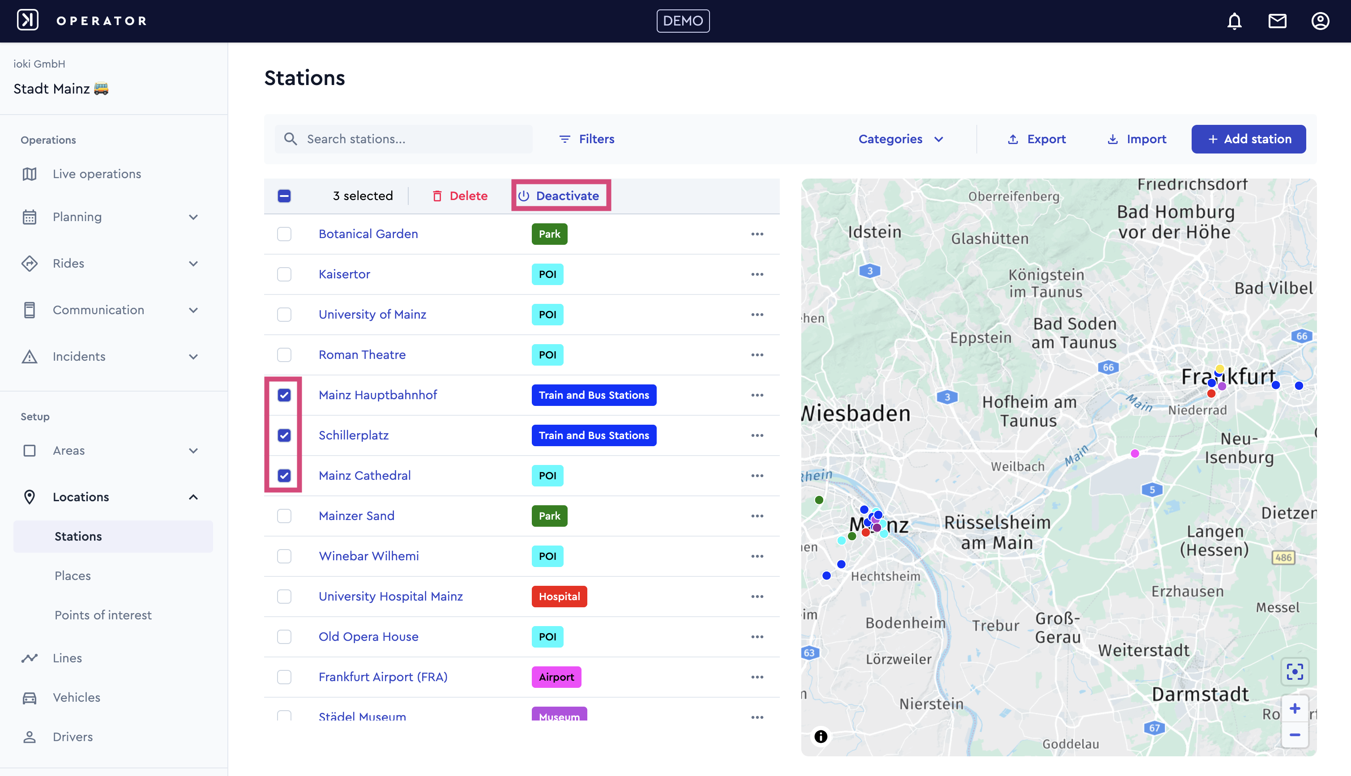Open the Filters panel
This screenshot has width=1351, height=776.
pos(586,139)
